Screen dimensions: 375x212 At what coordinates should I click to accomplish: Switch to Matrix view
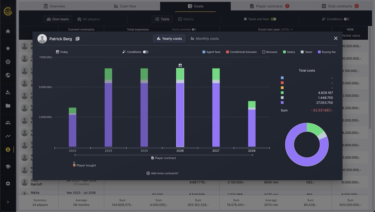[186, 19]
